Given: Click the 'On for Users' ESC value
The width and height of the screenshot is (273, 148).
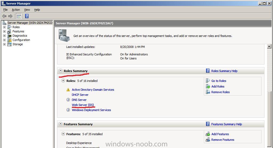Looking at the screenshot, I should [128, 58].
